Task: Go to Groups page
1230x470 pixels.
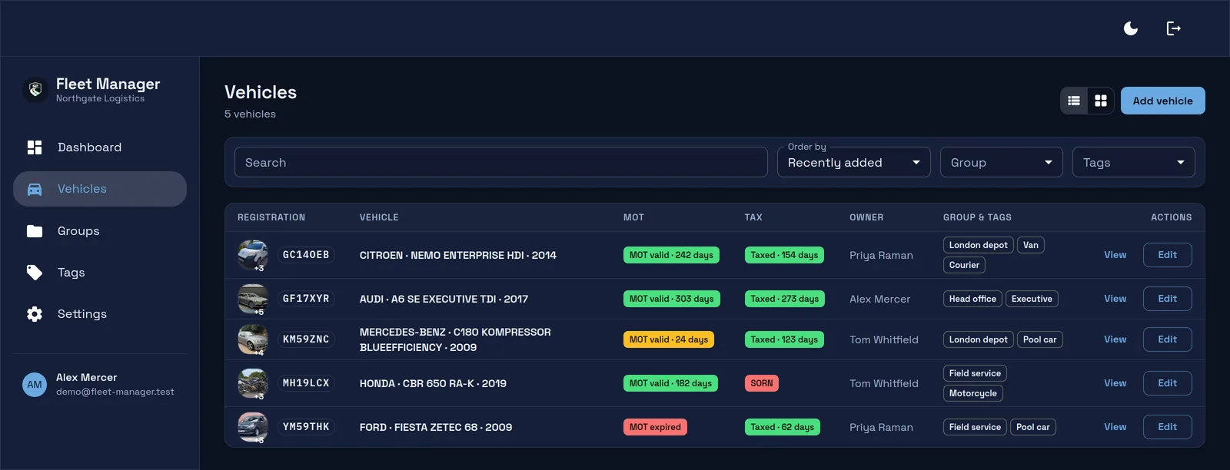Action: click(x=100, y=231)
